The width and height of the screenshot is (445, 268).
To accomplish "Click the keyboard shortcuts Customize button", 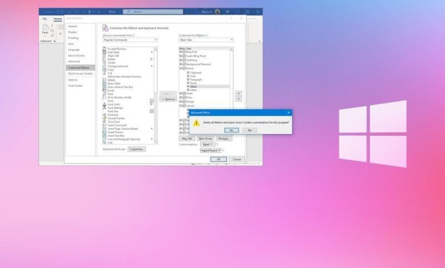I will click(136, 149).
